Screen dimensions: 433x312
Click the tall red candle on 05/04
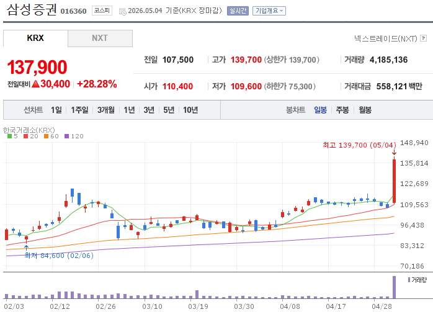[394, 181]
